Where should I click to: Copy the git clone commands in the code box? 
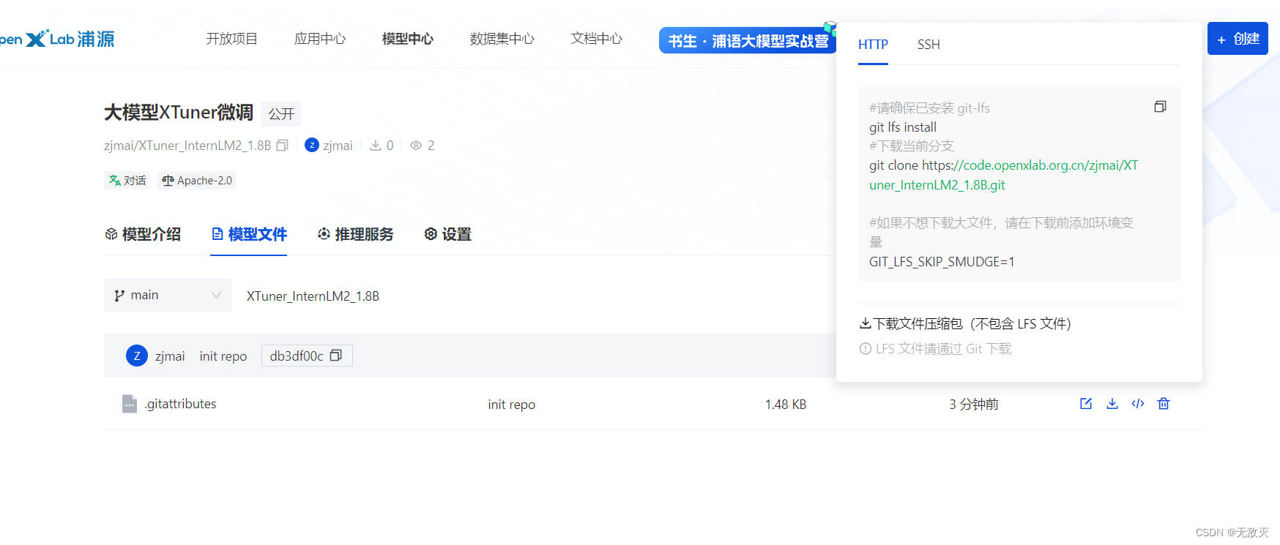click(x=1160, y=107)
